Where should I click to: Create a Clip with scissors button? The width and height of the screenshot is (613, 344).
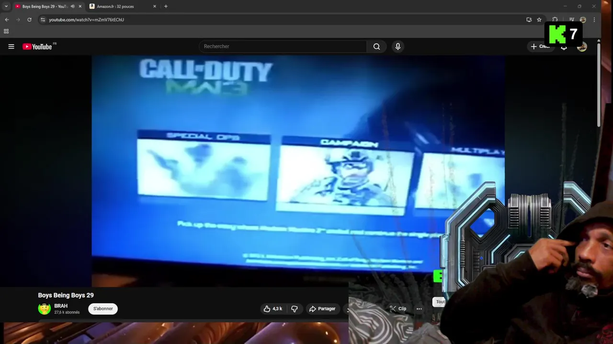pos(398,309)
